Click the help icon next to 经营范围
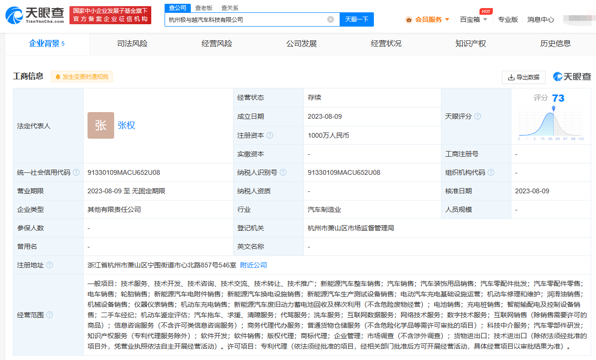Screen dimensions: 596x360 [49, 315]
